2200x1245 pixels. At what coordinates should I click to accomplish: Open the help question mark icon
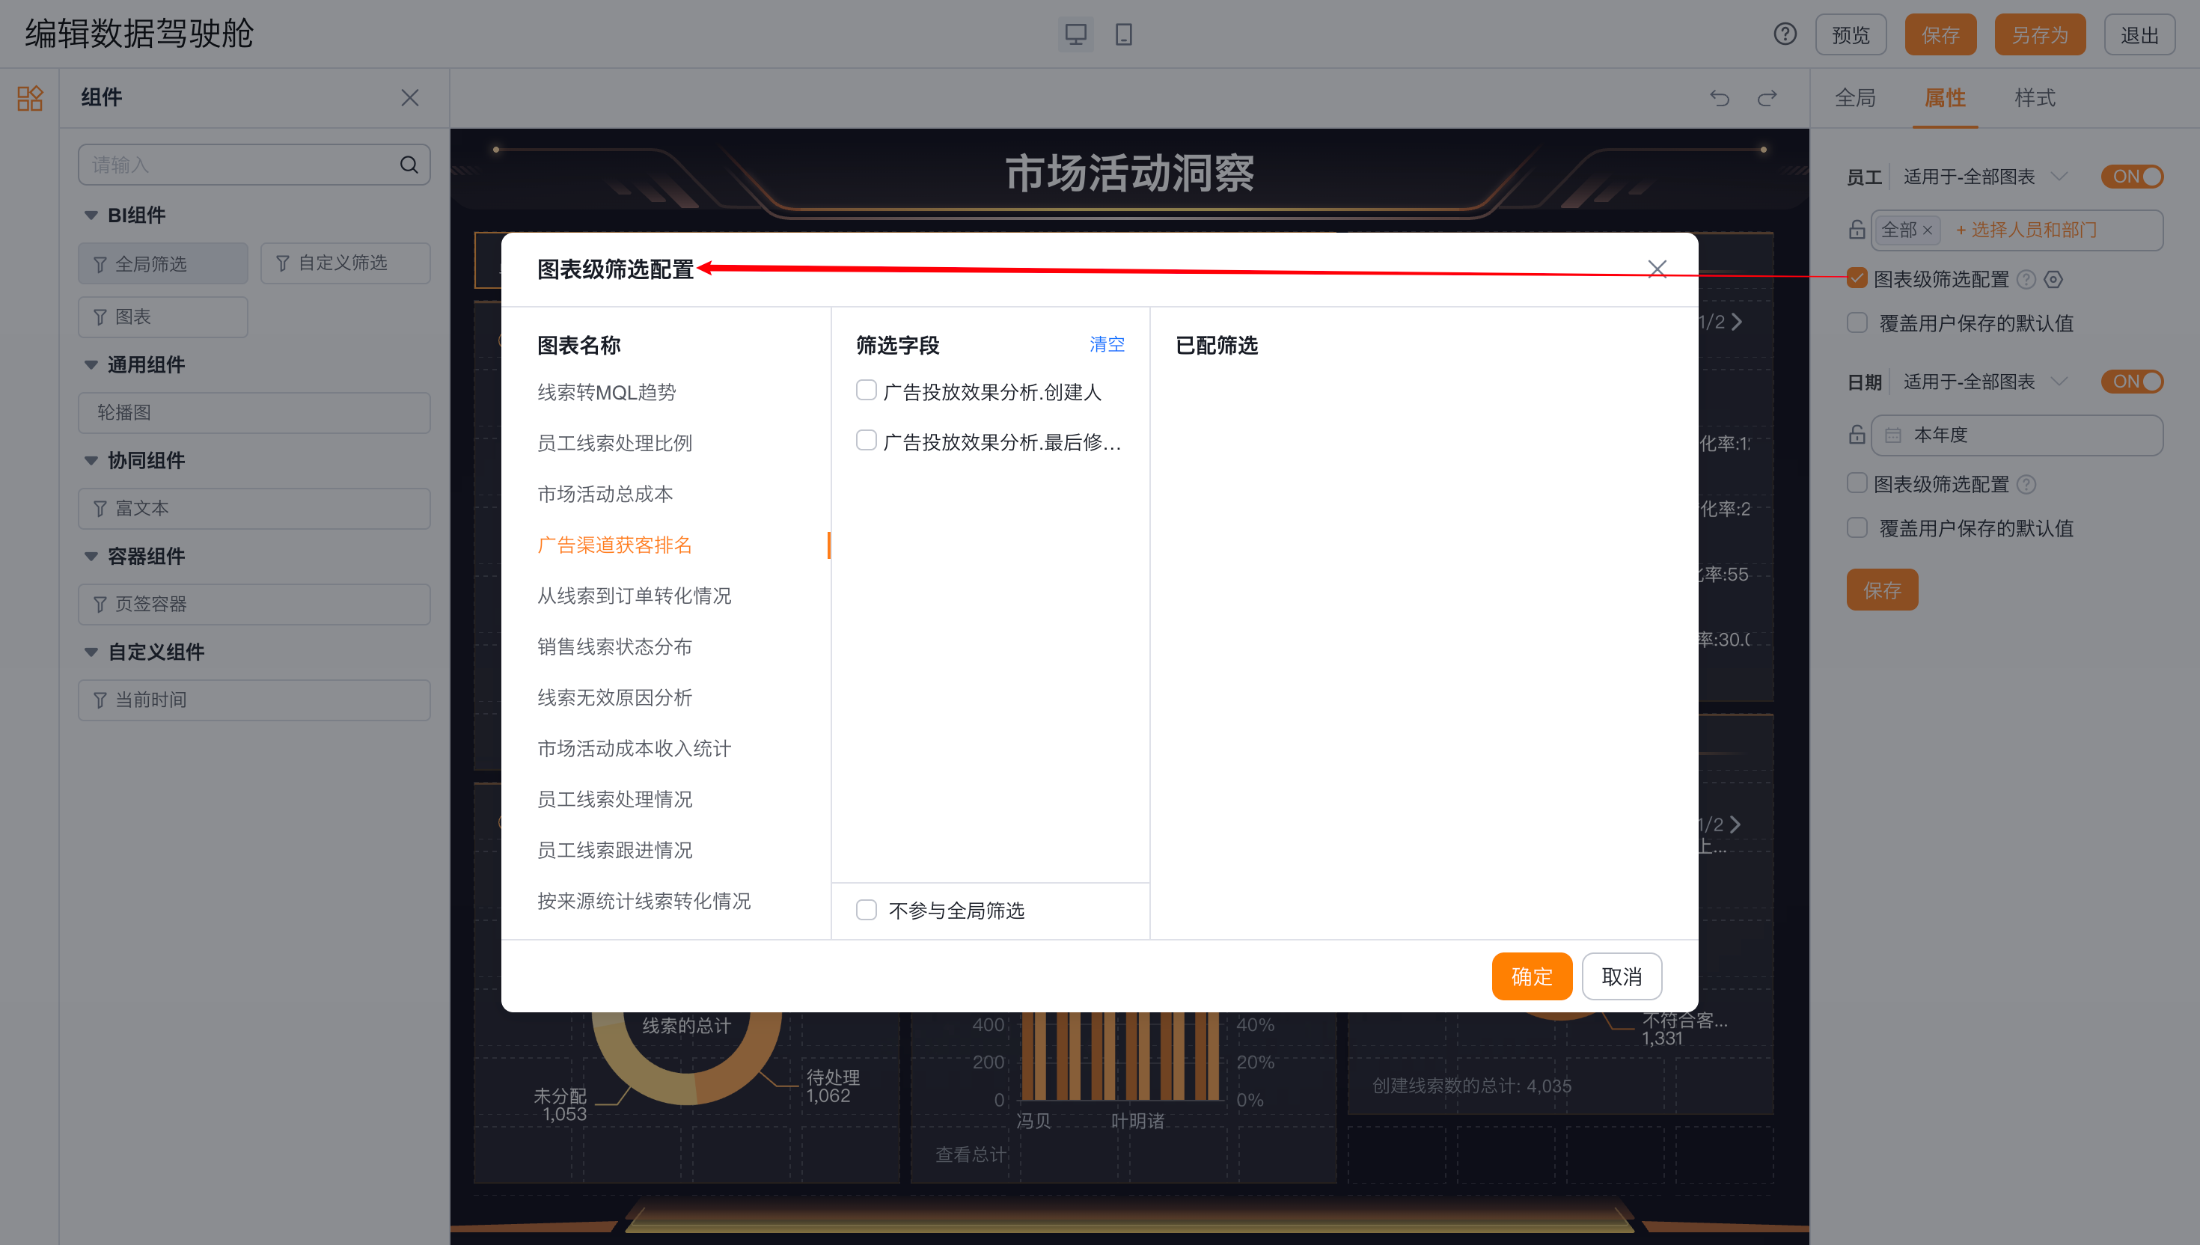click(1785, 34)
